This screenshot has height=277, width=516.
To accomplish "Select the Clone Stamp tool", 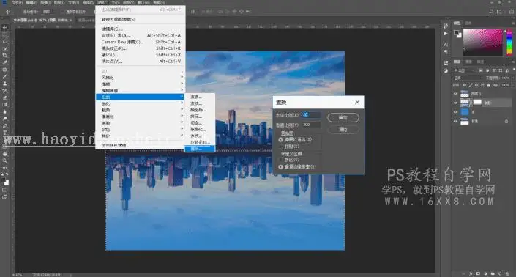I will (5, 84).
